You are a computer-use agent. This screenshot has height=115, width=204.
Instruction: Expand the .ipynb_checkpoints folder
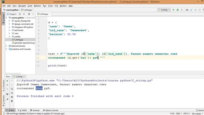(x=9, y=21)
